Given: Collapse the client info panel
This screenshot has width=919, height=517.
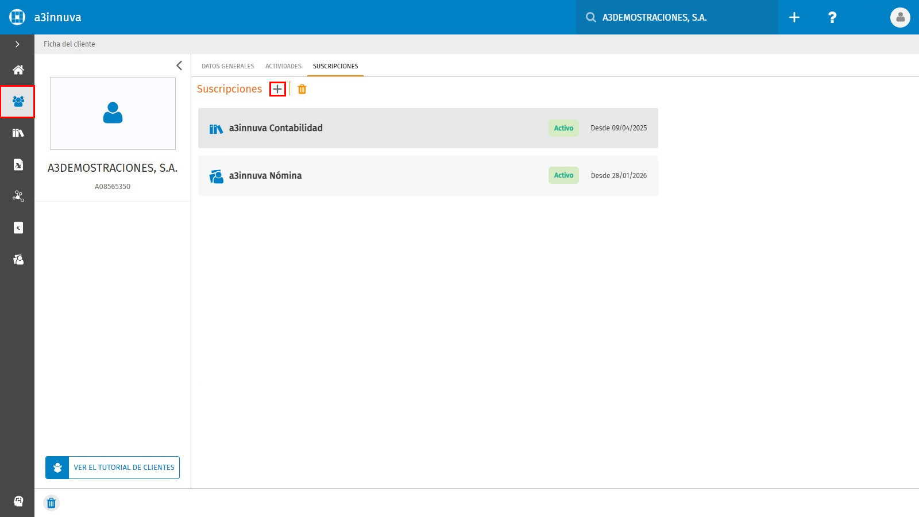Looking at the screenshot, I should [x=179, y=65].
